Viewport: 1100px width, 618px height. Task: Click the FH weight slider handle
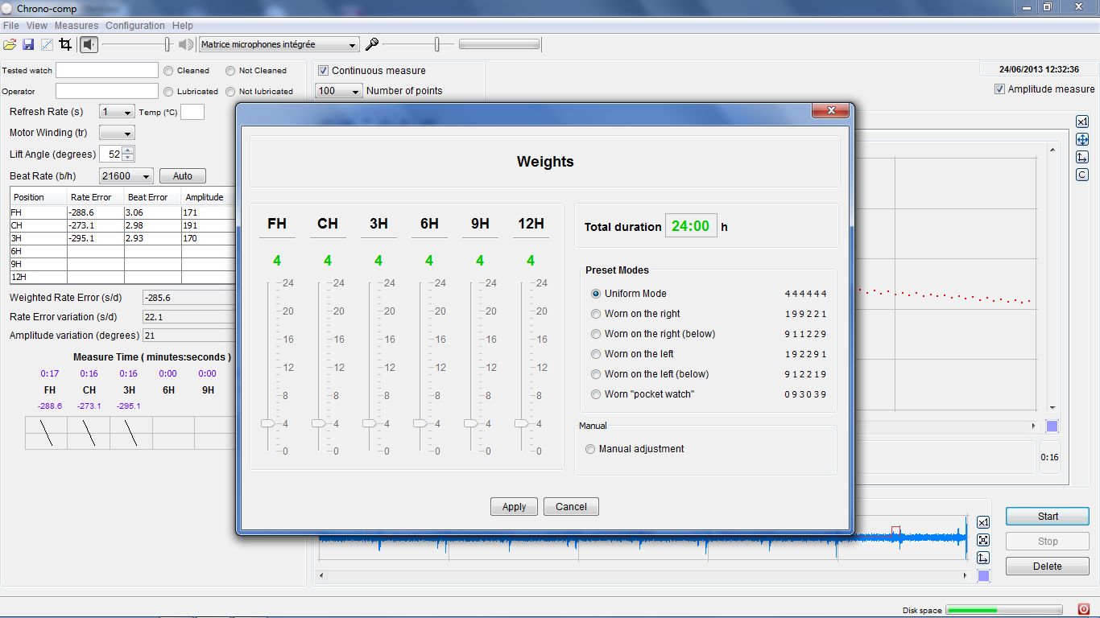[x=267, y=423]
